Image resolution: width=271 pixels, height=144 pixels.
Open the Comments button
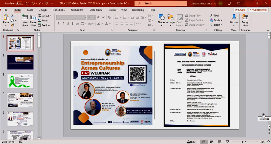click(258, 10)
